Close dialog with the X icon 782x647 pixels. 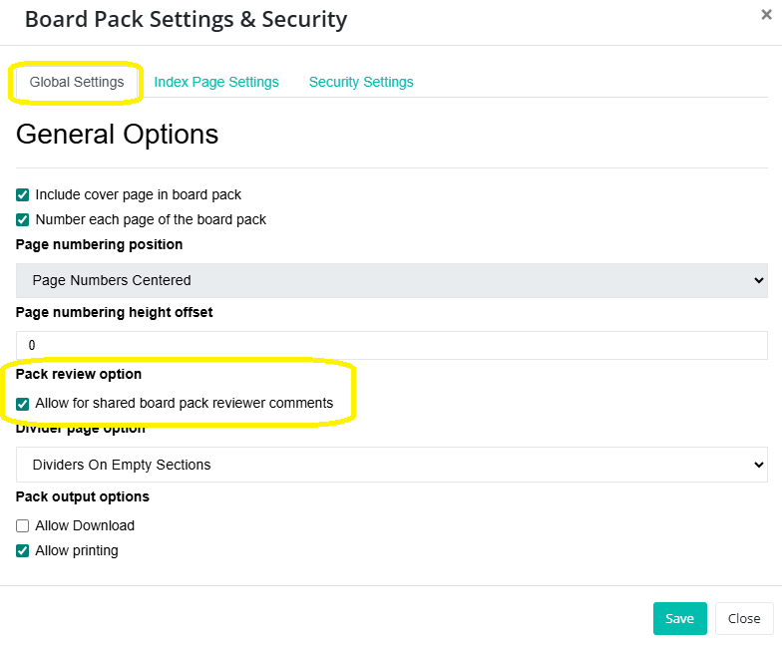(764, 15)
